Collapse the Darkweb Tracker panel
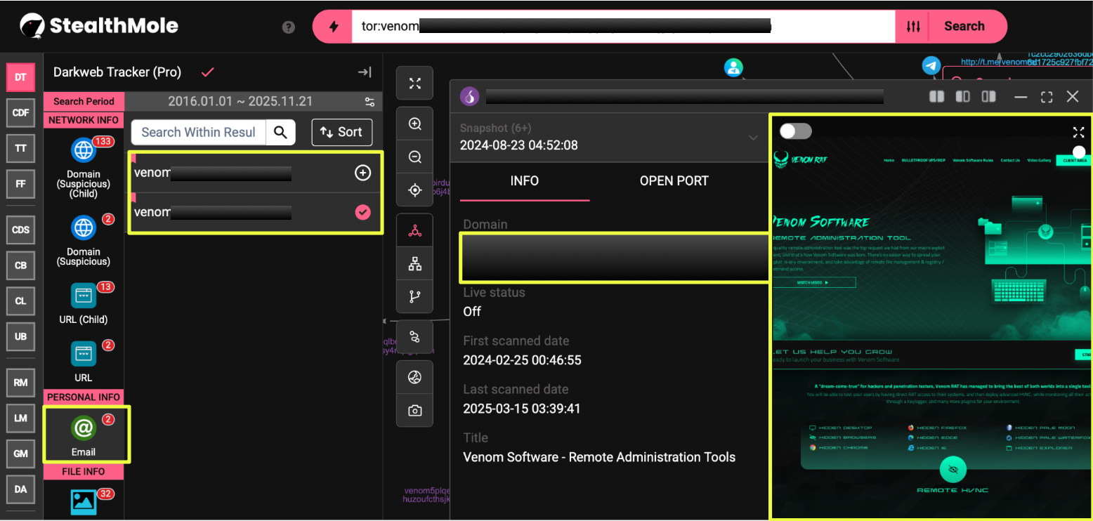The height and width of the screenshot is (521, 1093). (364, 72)
